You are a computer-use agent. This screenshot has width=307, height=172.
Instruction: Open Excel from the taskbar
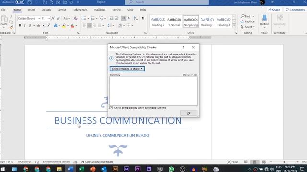click(x=82, y=169)
